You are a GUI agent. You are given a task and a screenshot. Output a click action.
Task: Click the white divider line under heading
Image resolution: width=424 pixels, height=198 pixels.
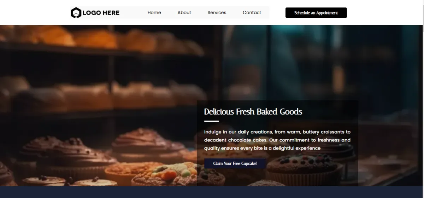pyautogui.click(x=212, y=121)
